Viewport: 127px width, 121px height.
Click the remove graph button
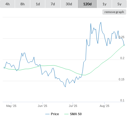click(x=114, y=12)
